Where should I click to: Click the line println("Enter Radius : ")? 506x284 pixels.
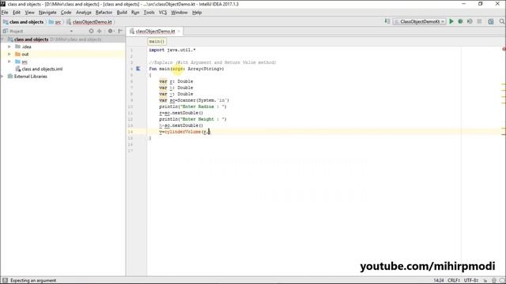(193, 106)
